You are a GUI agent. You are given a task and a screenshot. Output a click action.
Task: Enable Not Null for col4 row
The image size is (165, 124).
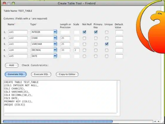[x=84, y=50]
